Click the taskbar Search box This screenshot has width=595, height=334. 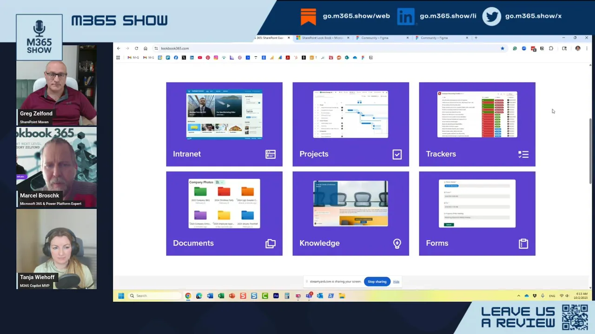coord(154,295)
